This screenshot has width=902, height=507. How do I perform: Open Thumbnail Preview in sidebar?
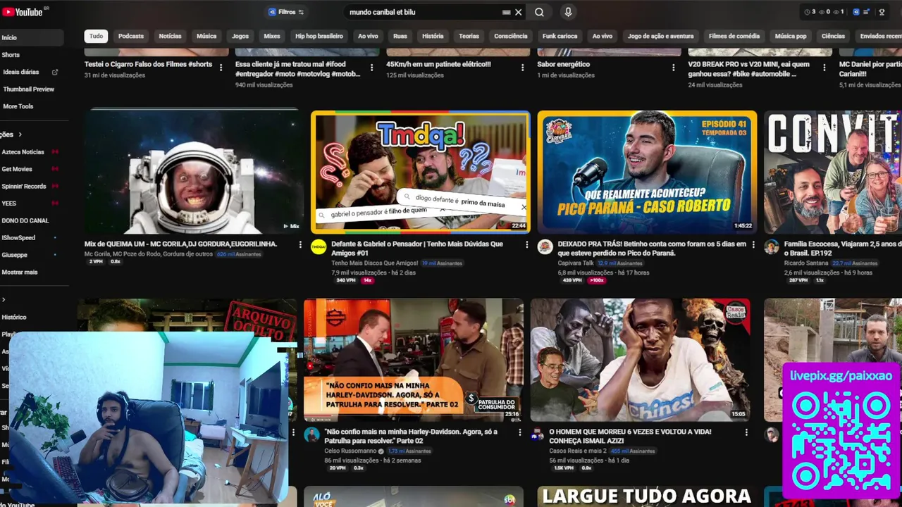coord(28,89)
